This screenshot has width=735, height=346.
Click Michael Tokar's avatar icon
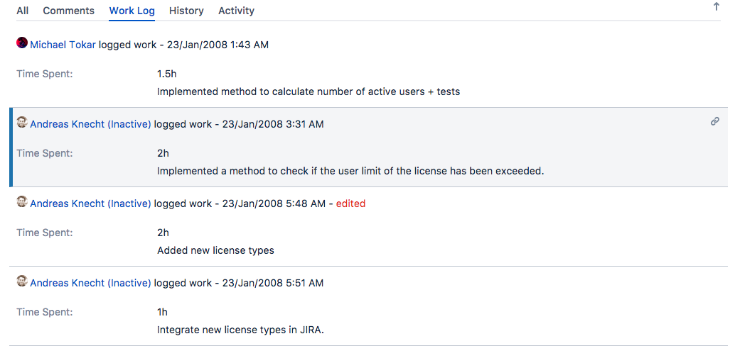click(22, 43)
